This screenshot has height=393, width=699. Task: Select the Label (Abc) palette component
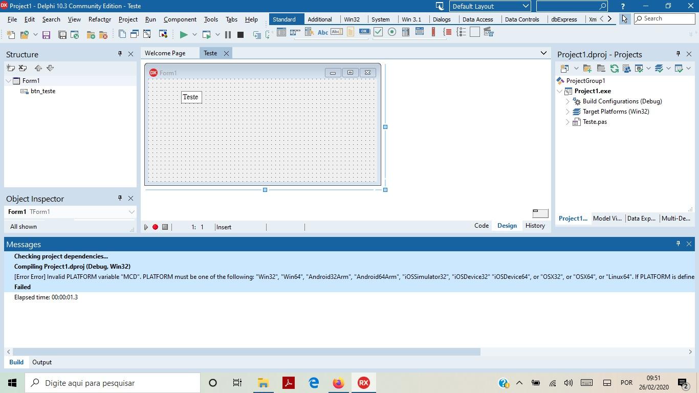[323, 32]
